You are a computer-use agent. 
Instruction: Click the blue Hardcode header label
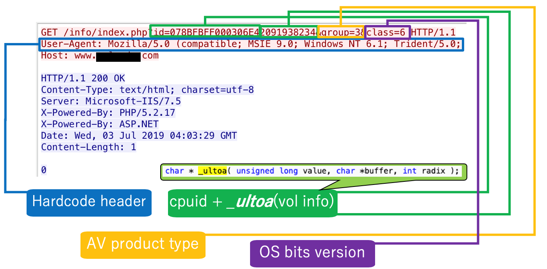89,202
